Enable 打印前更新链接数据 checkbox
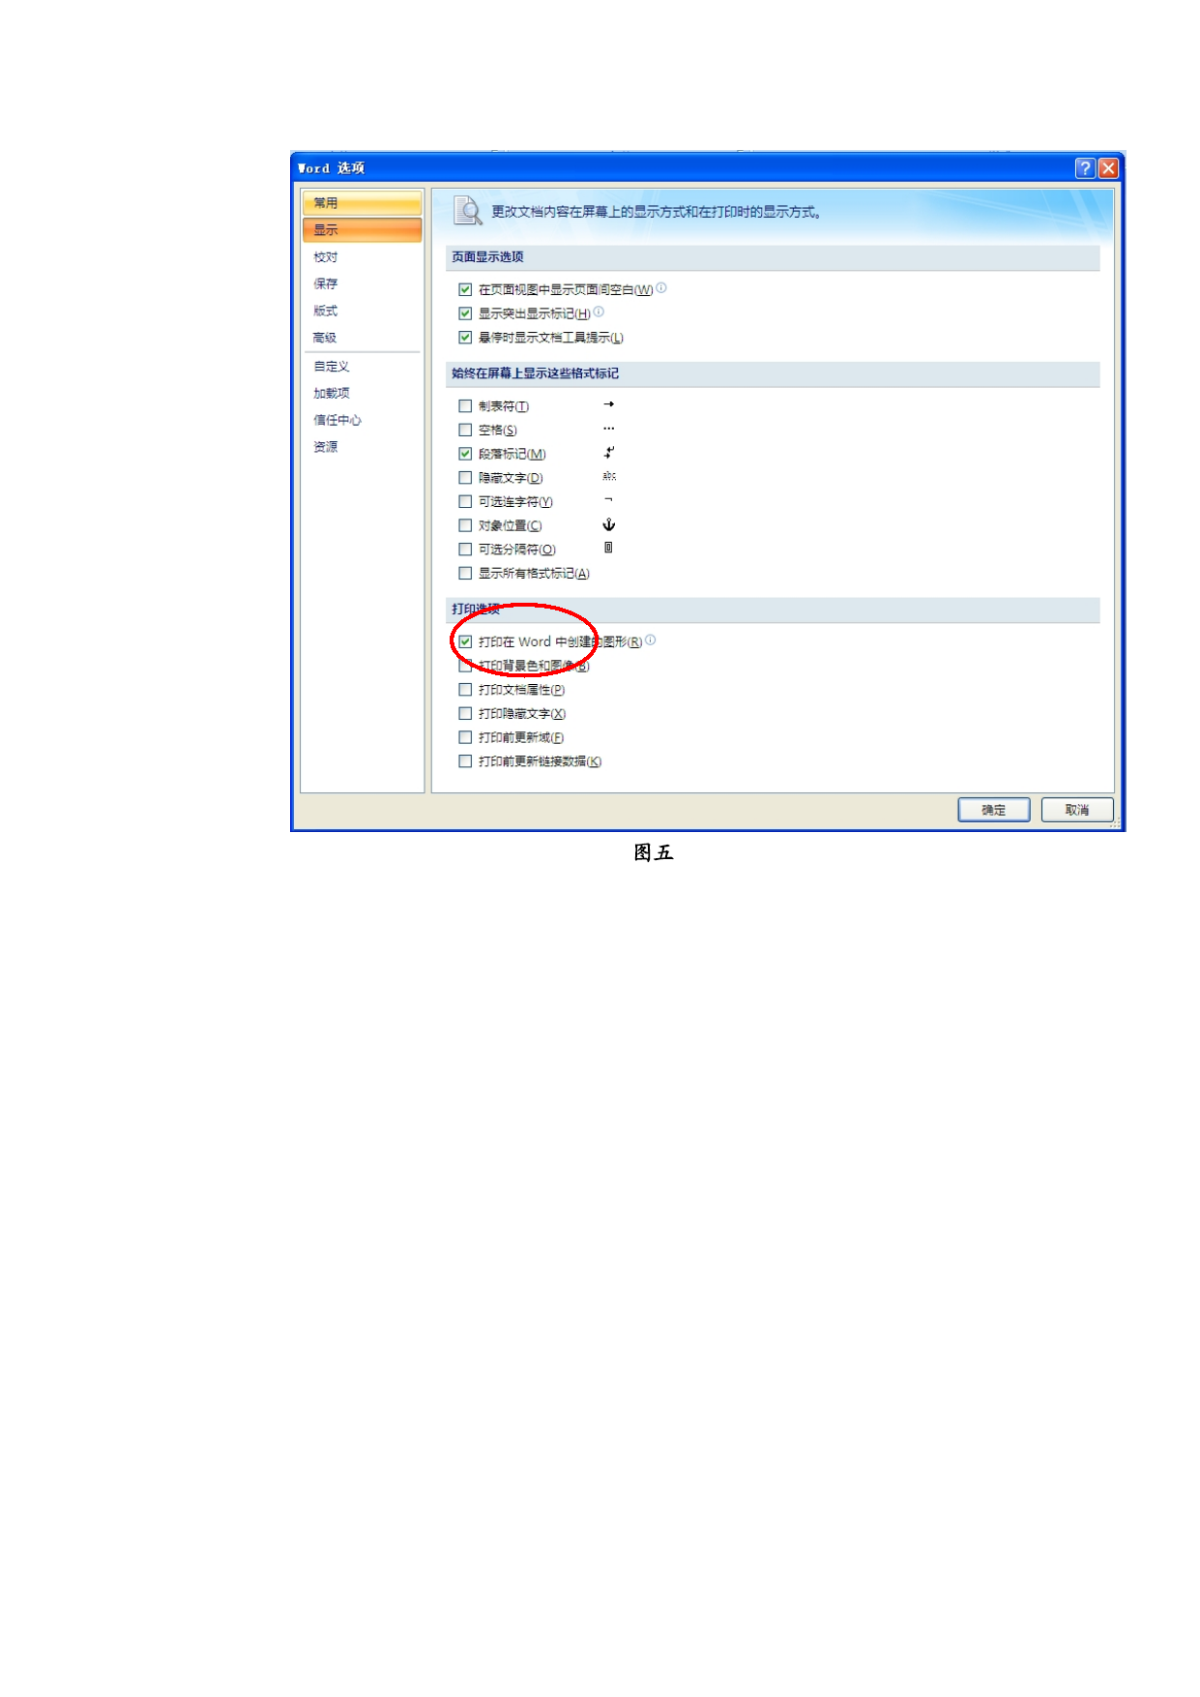Screen dimensions: 1200x1697 [x=465, y=761]
